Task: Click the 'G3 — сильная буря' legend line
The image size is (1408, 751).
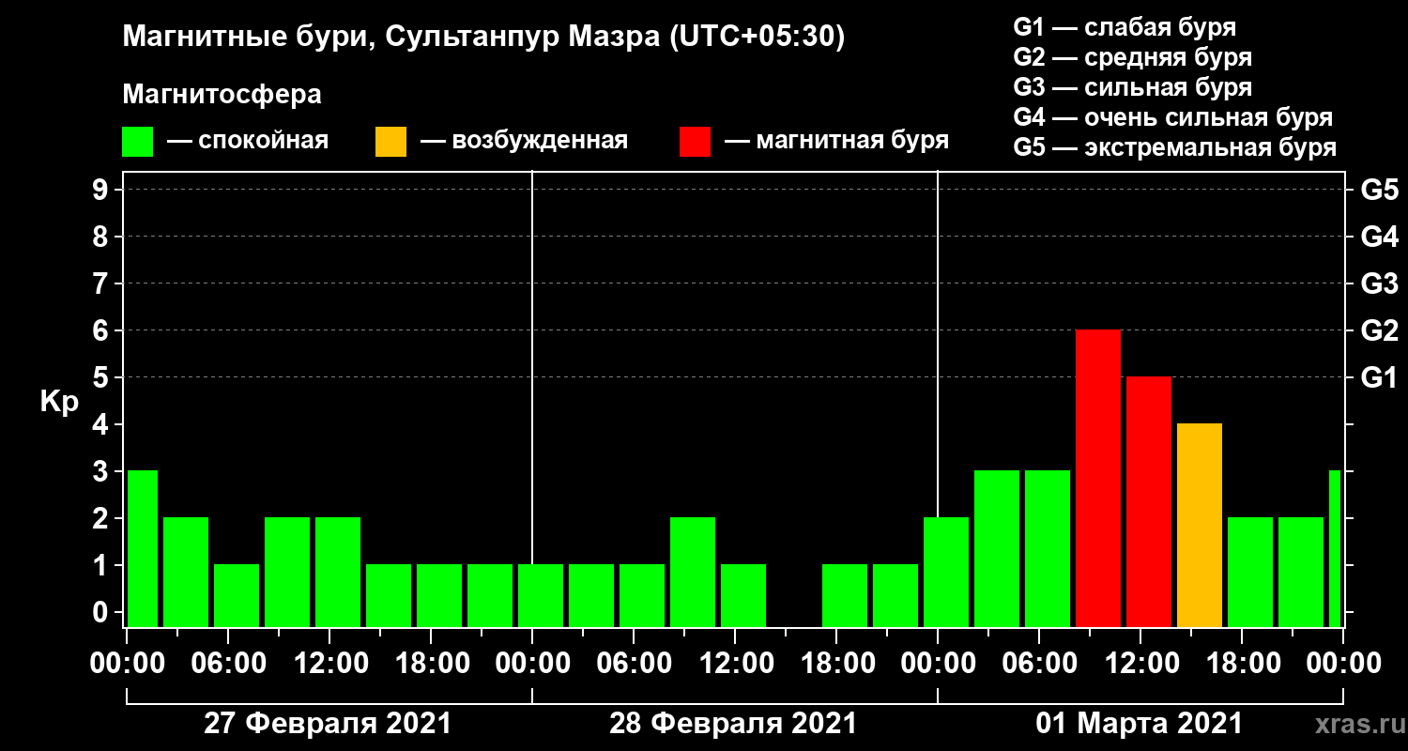Action: coord(1132,87)
